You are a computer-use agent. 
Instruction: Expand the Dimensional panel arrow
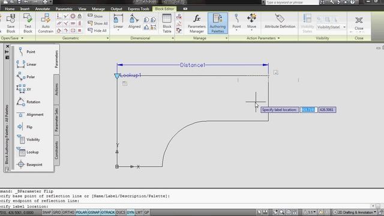click(173, 38)
